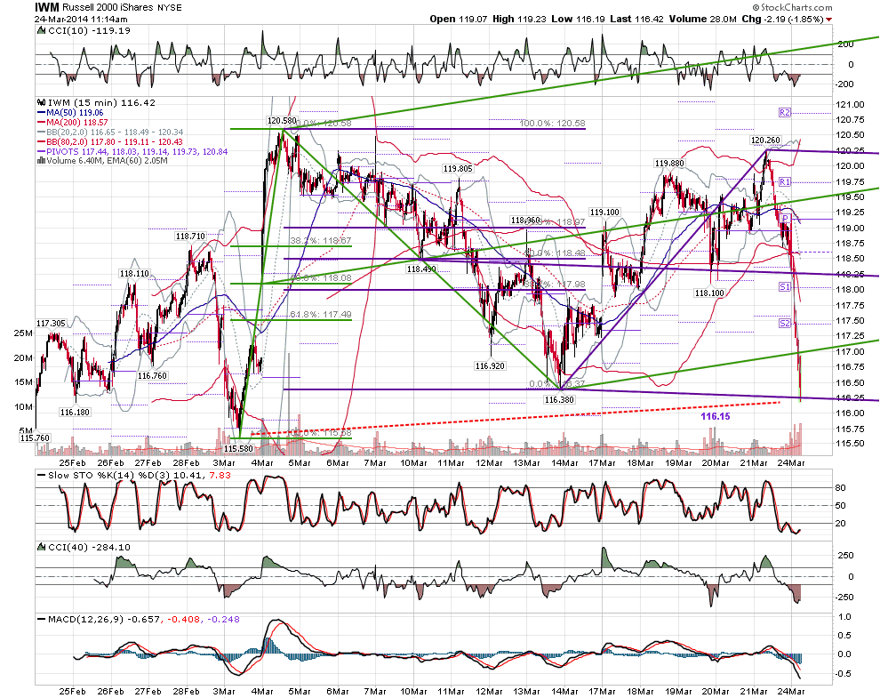The image size is (880, 698).
Task: Click the CCI(40) panel icon
Action: point(41,547)
